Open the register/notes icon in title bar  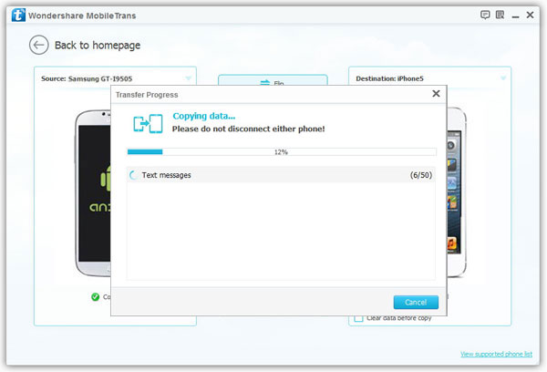click(x=500, y=15)
